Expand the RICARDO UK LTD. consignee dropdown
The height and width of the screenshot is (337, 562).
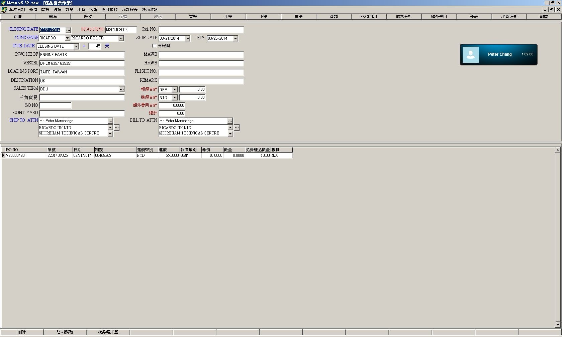pos(121,38)
